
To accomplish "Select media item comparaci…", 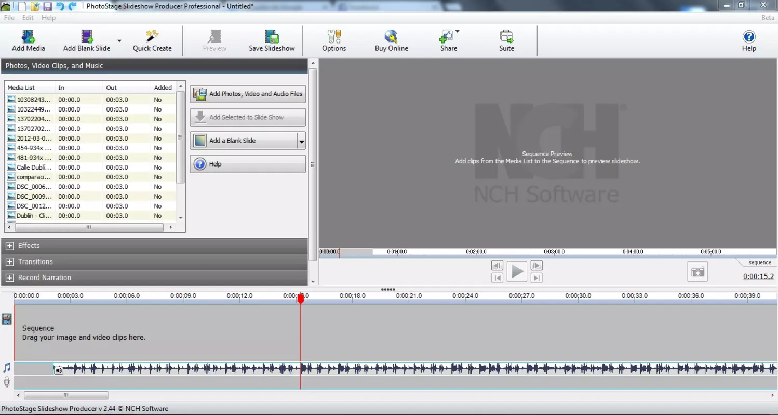I will 34,177.
